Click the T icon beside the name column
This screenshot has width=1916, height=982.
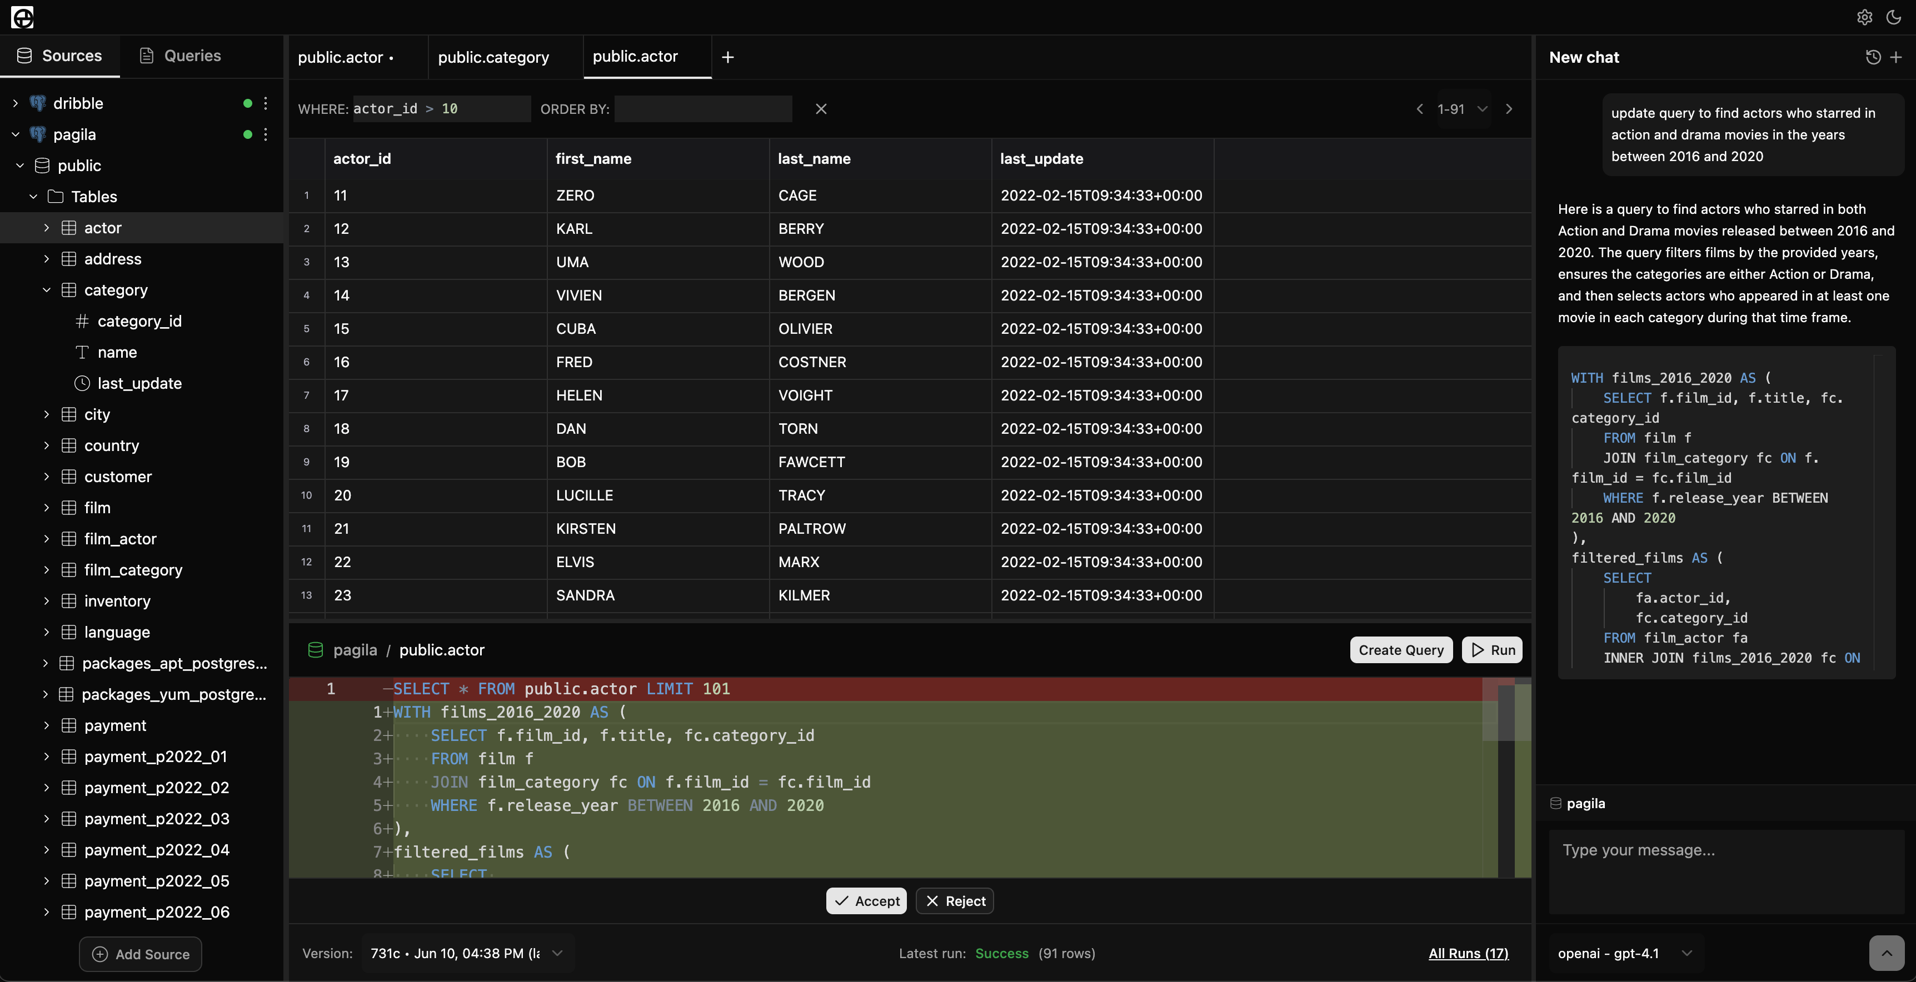82,352
